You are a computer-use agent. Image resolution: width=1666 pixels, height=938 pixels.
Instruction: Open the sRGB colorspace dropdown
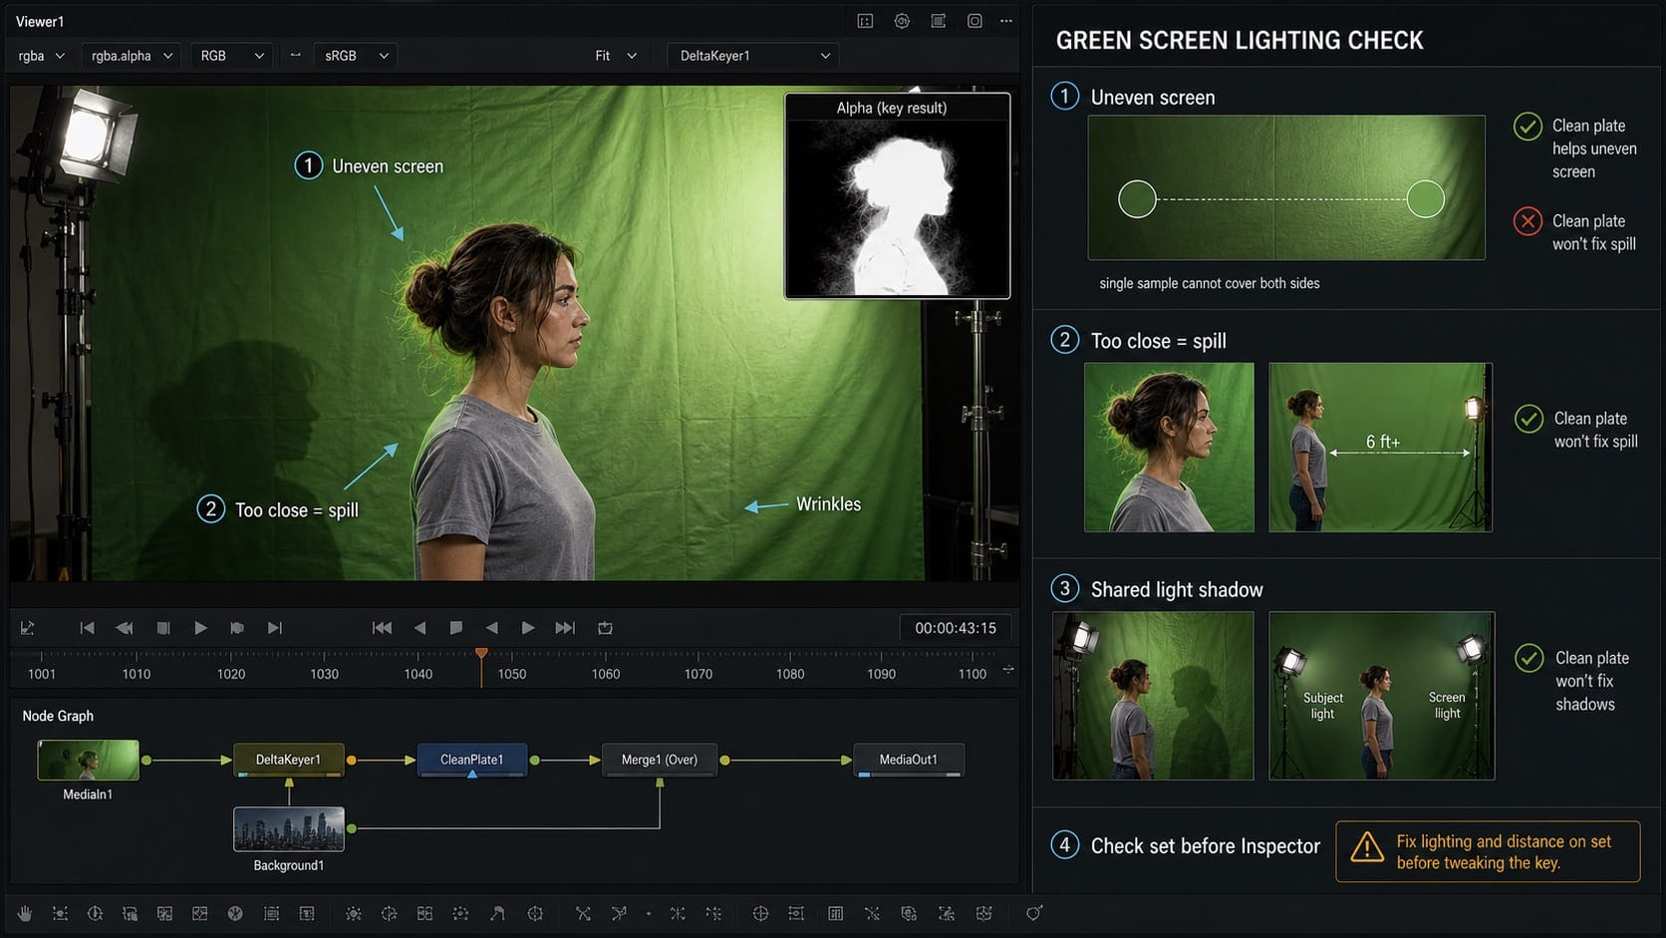[x=356, y=56]
